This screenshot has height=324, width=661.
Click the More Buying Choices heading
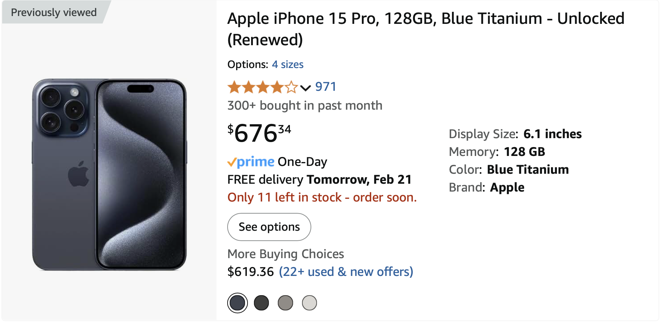(286, 254)
